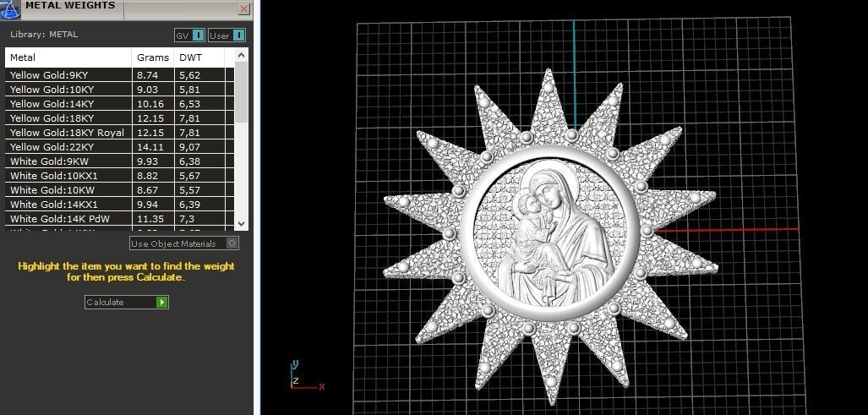Click the Madonna and child relief medallion
The image size is (868, 415).
[549, 232]
